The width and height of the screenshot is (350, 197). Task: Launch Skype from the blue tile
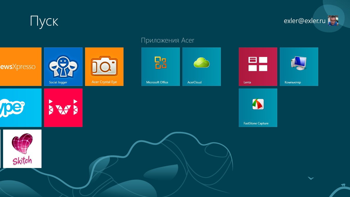coord(20,107)
